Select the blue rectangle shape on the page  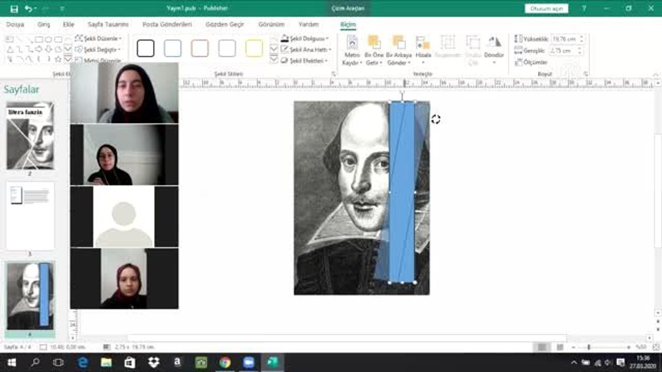point(402,192)
